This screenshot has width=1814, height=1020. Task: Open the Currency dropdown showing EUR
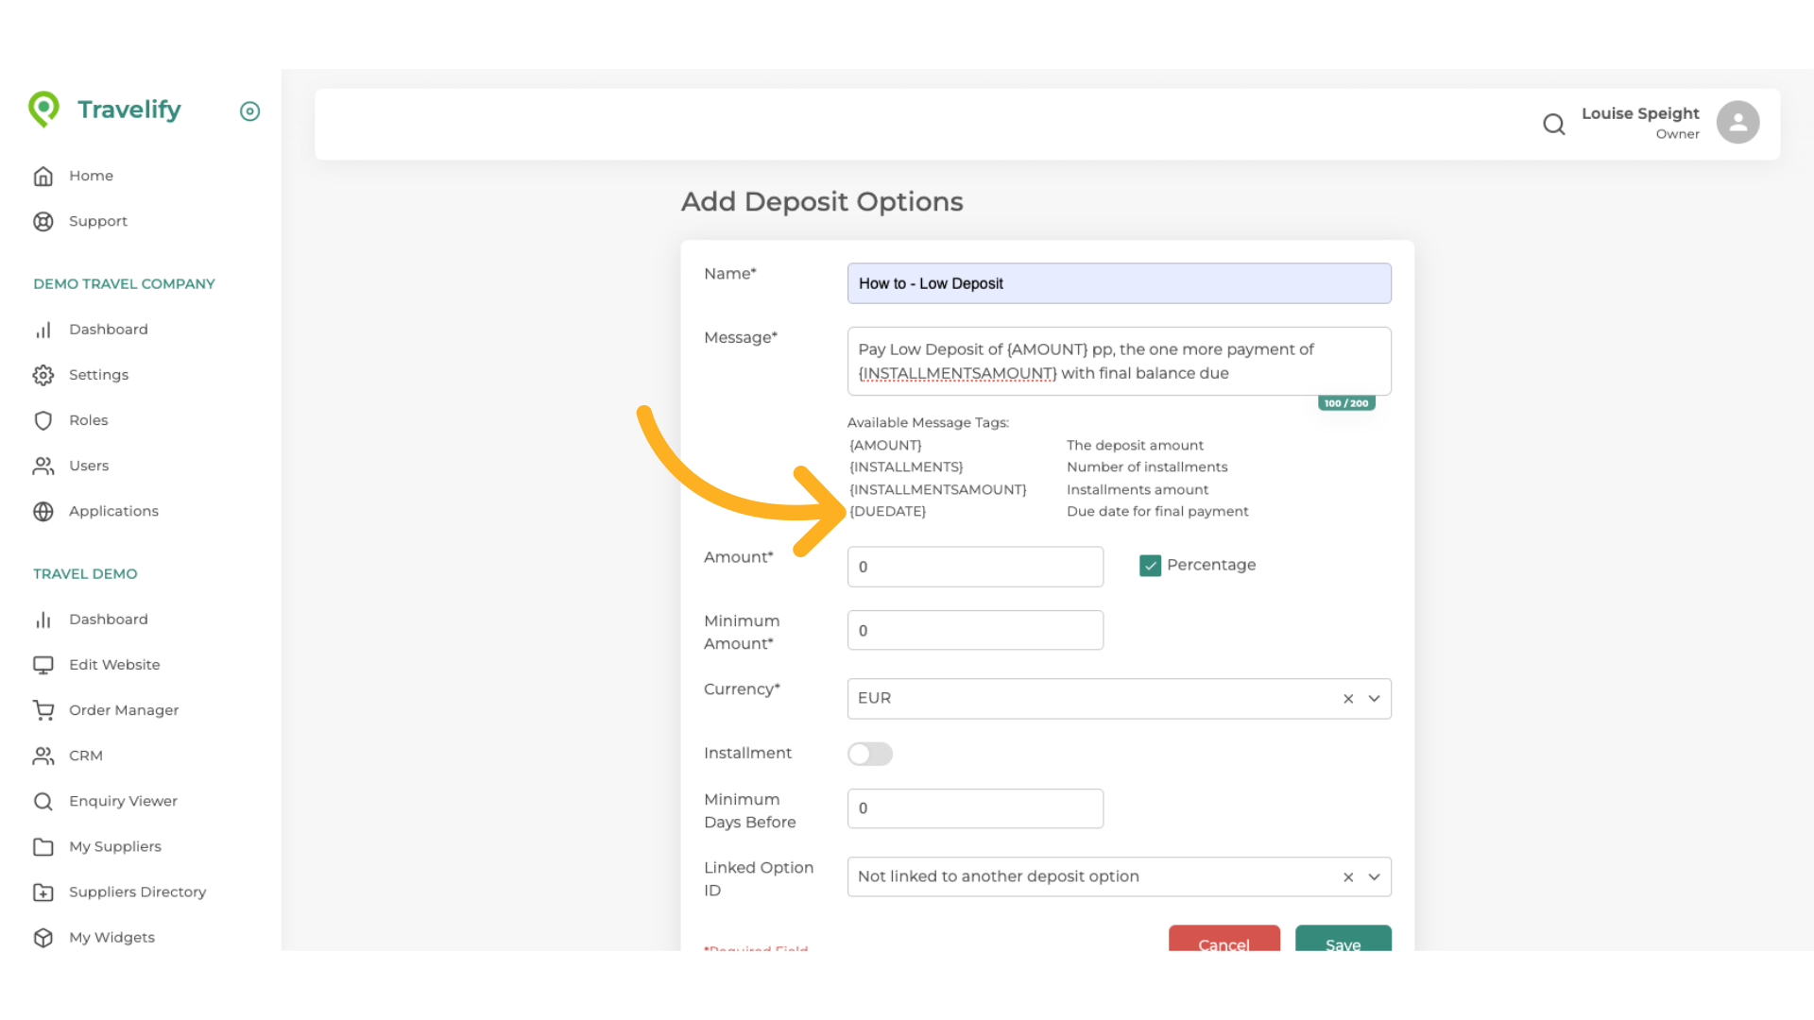pos(1375,699)
